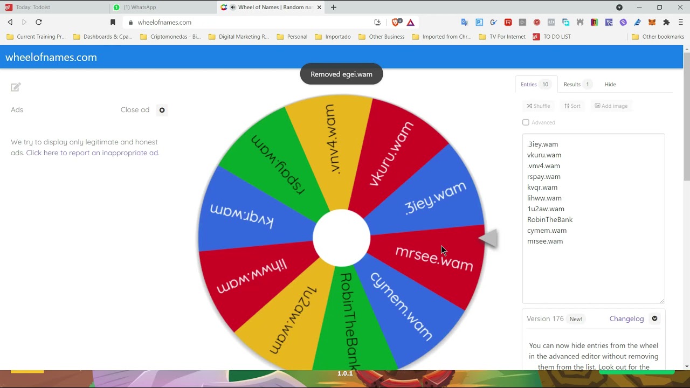Click Hide to collapse the entries panel
Viewport: 690px width, 388px height.
coord(610,85)
